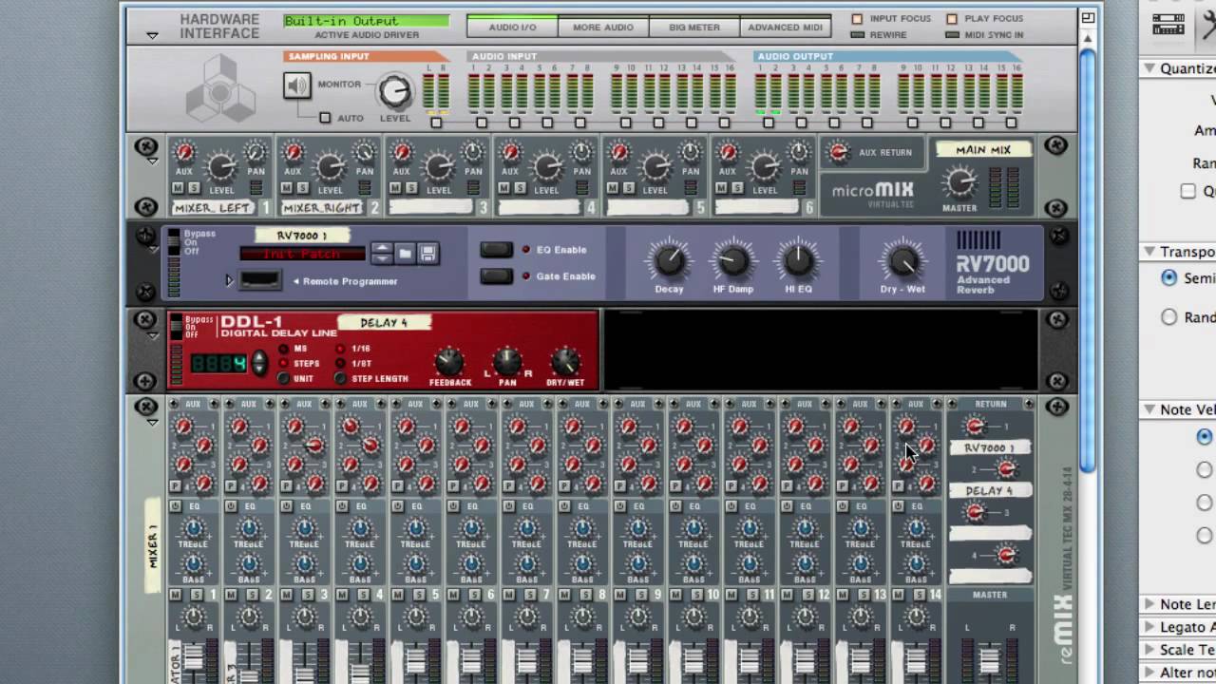
Task: Click the Bass knob on reMIX channel 14
Action: (x=916, y=563)
